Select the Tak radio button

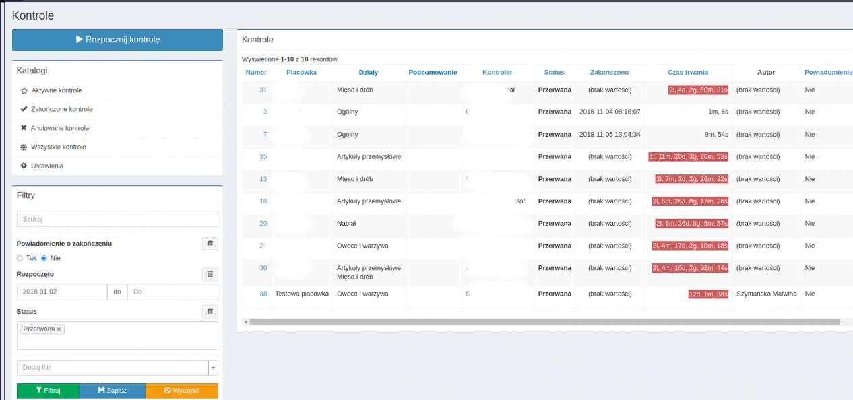[x=20, y=258]
